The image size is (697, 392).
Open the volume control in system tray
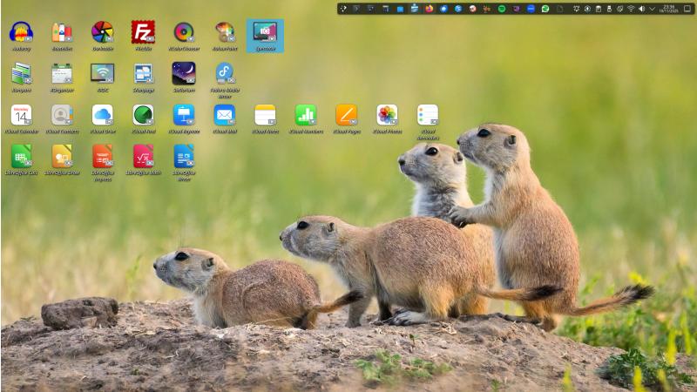click(x=641, y=9)
